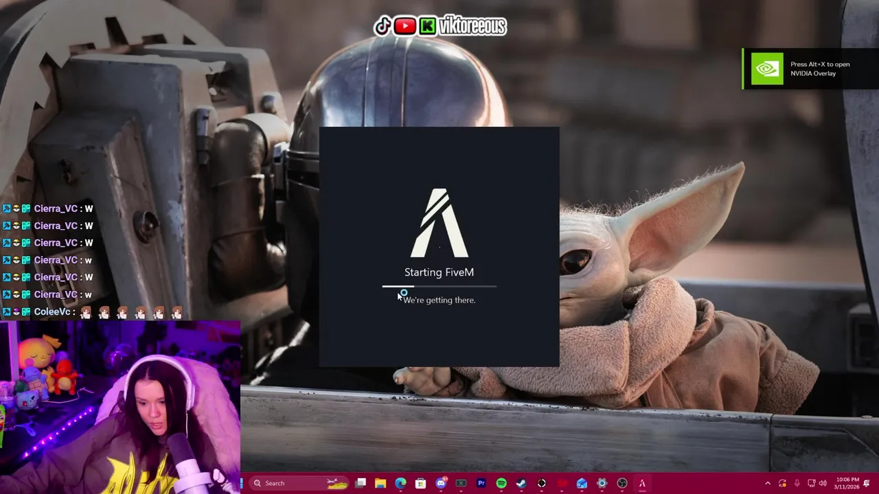Viewport: 879px width, 494px height.
Task: Open File Explorer from the taskbar
Action: 380,483
